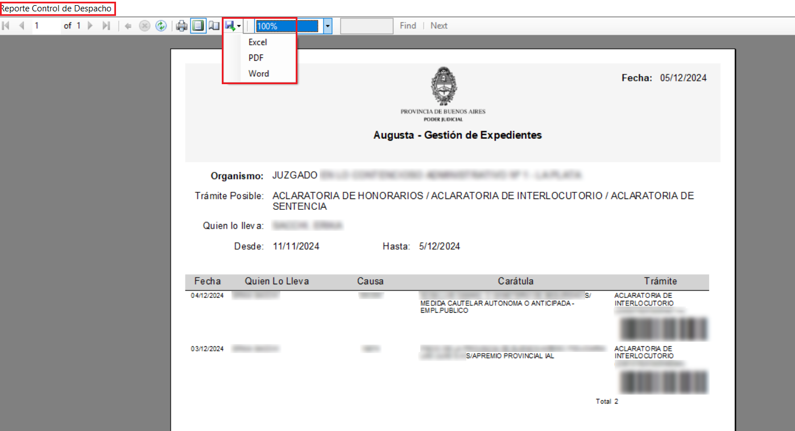Click the Find button
Viewport: 795px width, 431px height.
point(408,26)
